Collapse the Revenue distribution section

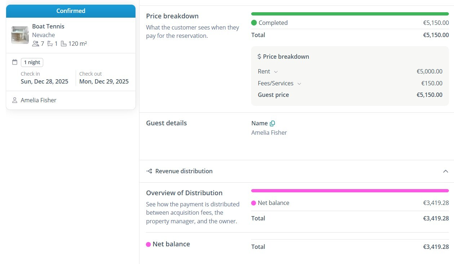(x=445, y=171)
